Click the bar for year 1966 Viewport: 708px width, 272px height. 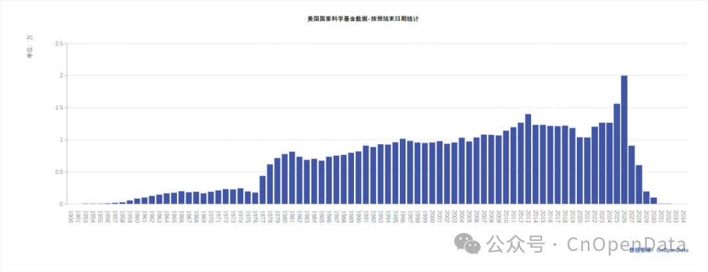[182, 197]
